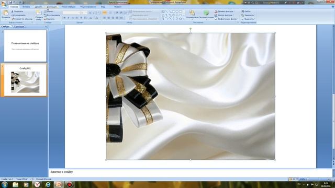Create a new slide with Создать слайд
The width and height of the screenshot is (335, 188).
pyautogui.click(x=39, y=15)
